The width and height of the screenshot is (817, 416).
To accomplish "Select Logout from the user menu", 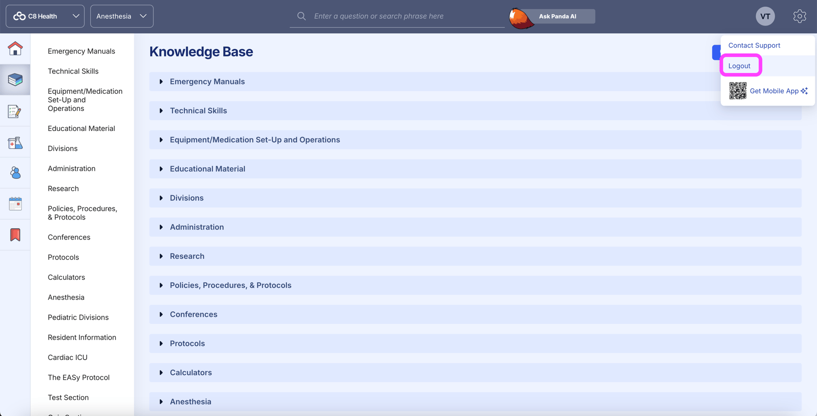I will (x=739, y=66).
